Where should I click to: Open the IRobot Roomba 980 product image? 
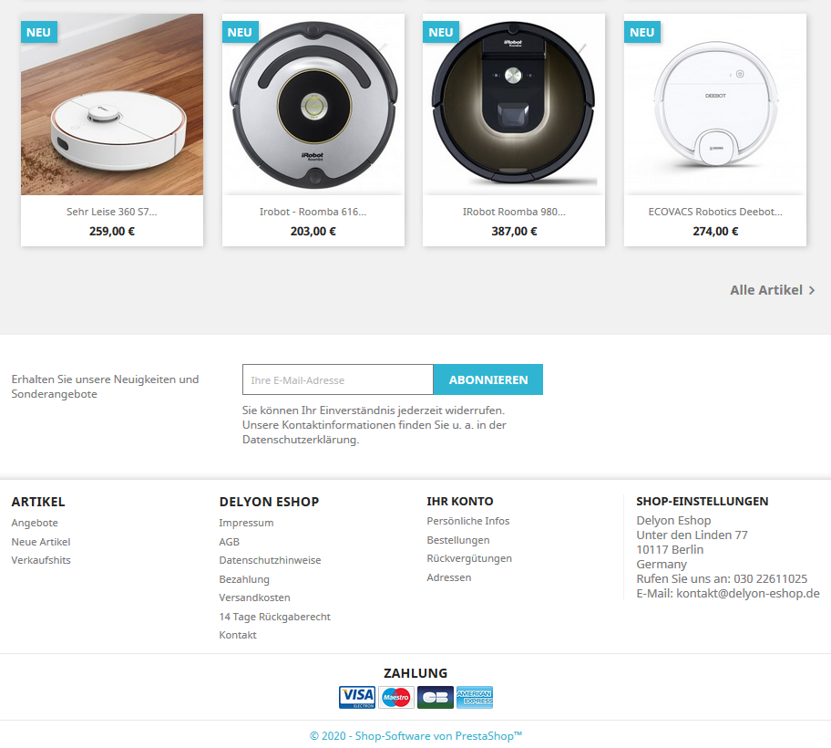[514, 105]
